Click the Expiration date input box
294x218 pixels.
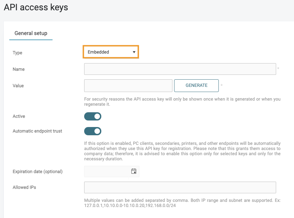point(107,171)
